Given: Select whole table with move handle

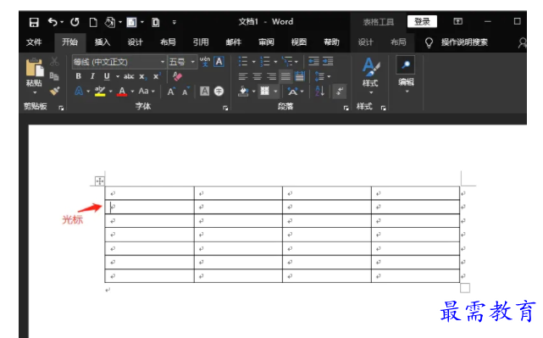Looking at the screenshot, I should (x=99, y=180).
